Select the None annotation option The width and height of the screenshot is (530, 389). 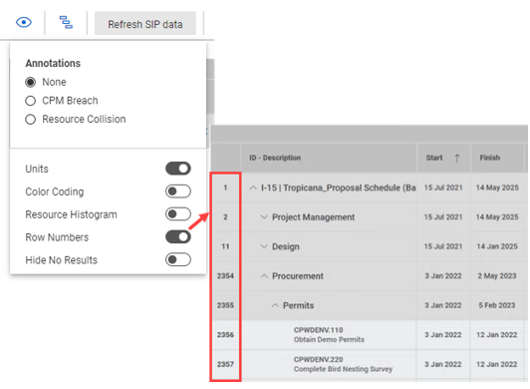point(31,82)
